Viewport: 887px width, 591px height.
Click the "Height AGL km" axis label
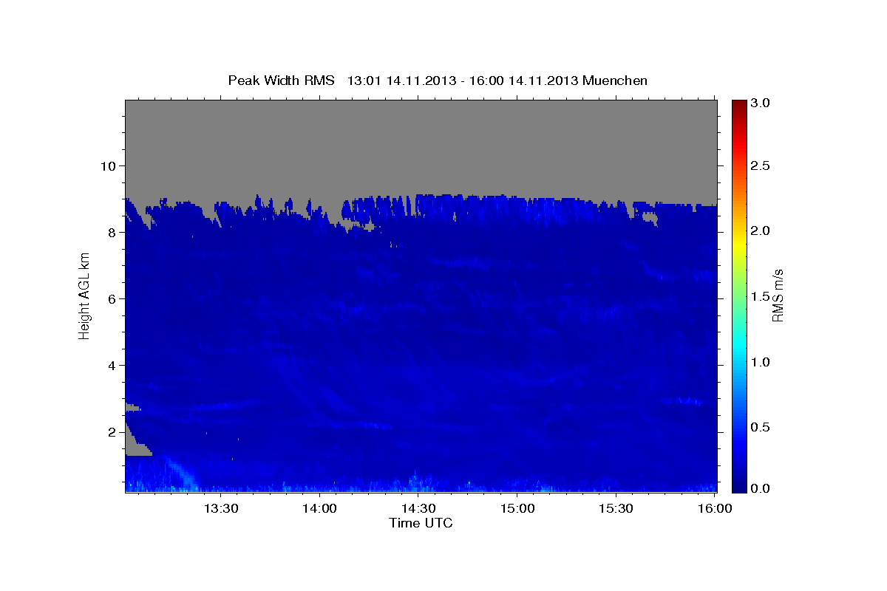(84, 295)
